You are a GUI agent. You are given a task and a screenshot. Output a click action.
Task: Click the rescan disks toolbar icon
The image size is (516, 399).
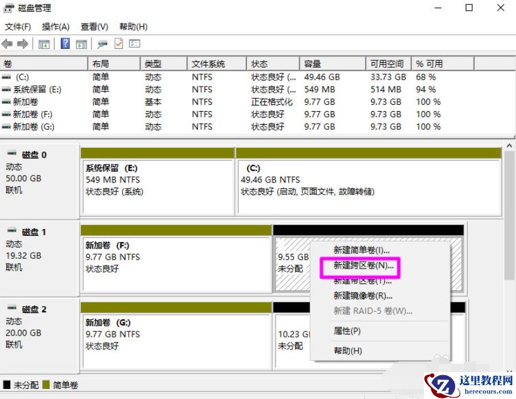tap(102, 44)
